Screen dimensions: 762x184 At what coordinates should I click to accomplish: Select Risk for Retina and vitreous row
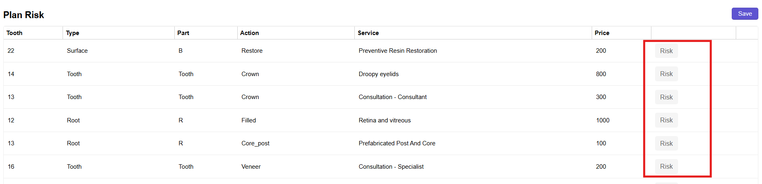click(666, 120)
